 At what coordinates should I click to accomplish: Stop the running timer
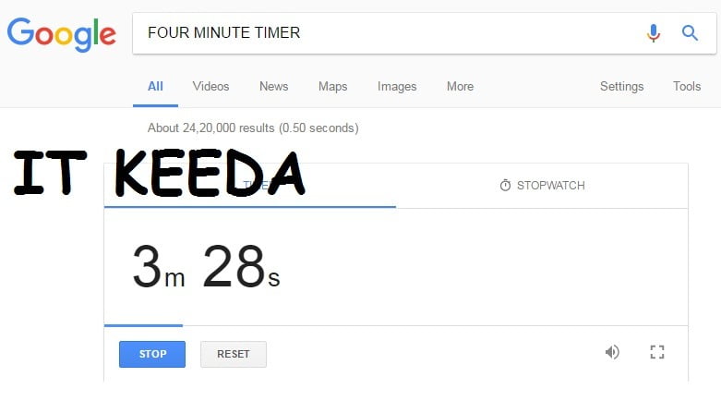click(152, 354)
